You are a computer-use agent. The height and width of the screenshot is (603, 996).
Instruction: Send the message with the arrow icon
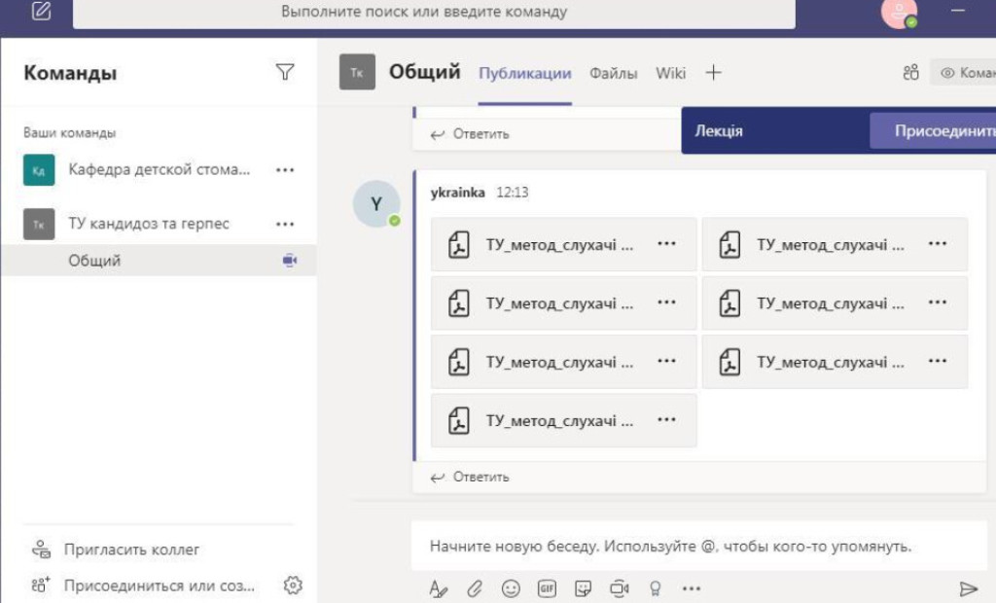point(969,588)
